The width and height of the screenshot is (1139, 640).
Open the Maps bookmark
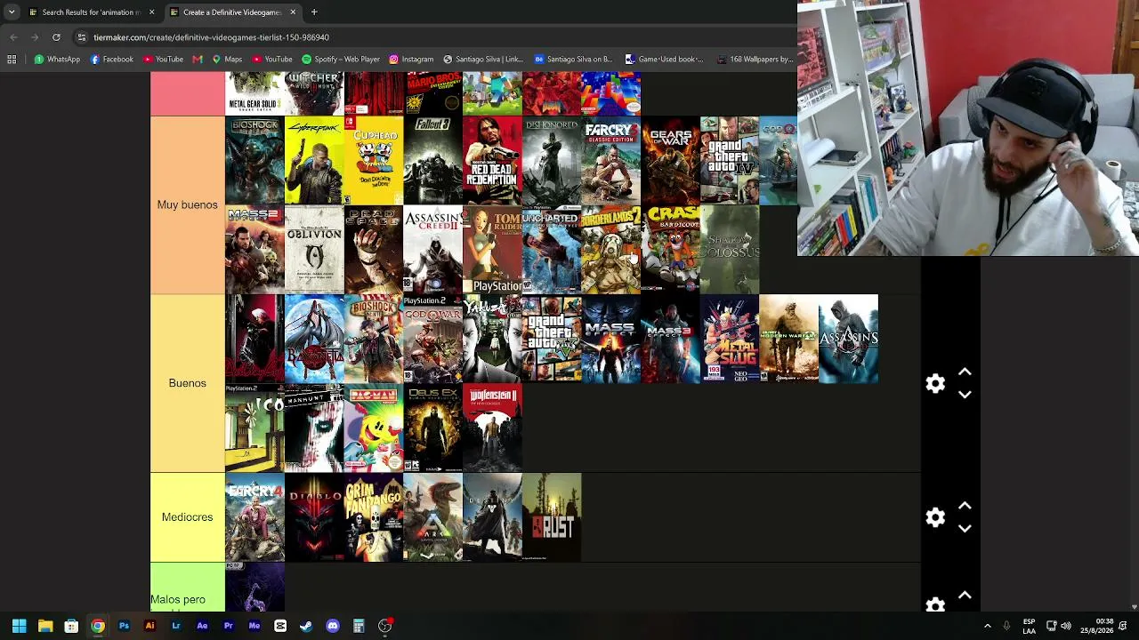[x=227, y=60]
